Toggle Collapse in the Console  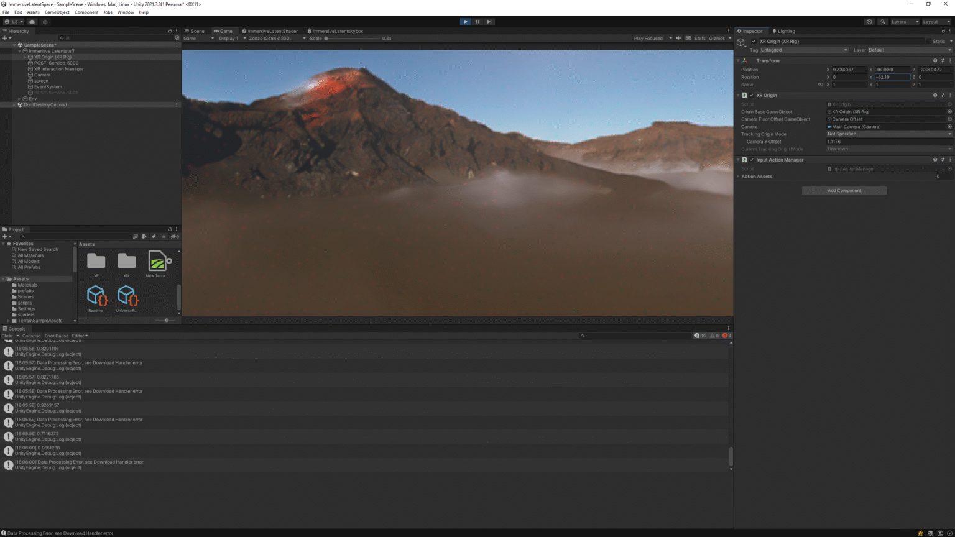31,336
